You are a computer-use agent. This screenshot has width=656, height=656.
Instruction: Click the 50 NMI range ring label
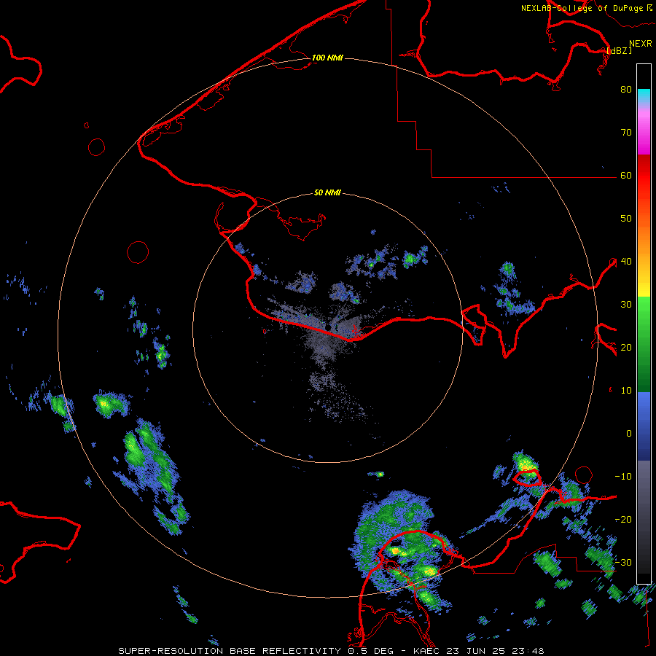pyautogui.click(x=327, y=193)
